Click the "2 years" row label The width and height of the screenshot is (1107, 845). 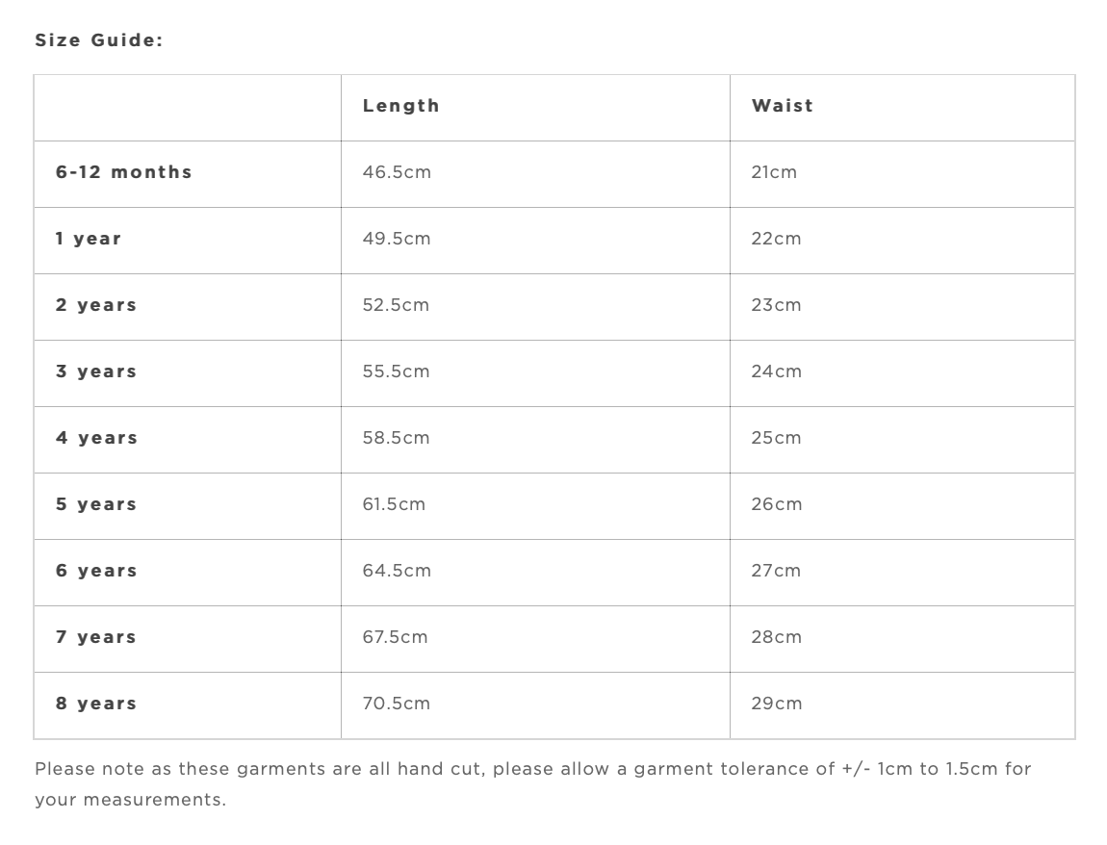point(96,305)
